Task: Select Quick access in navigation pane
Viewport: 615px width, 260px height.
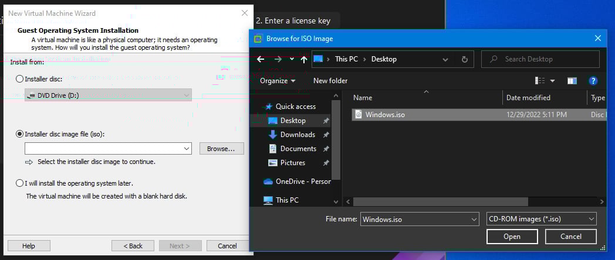Action: [x=295, y=107]
